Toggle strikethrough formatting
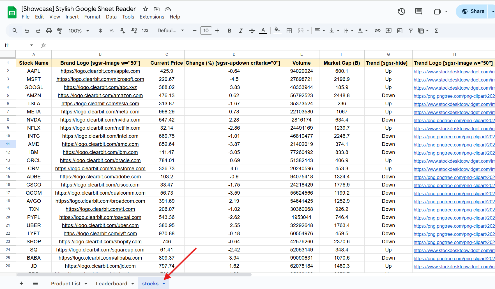The height and width of the screenshot is (289, 495). point(252,31)
